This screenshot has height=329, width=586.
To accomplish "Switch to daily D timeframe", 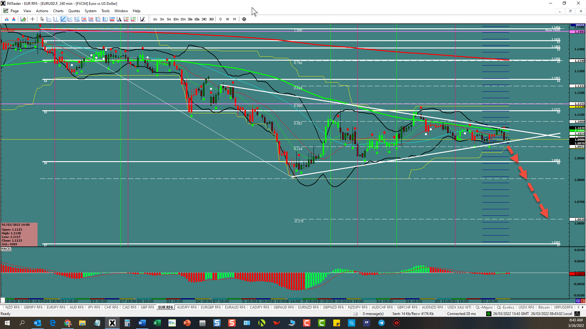I will pos(220,19).
